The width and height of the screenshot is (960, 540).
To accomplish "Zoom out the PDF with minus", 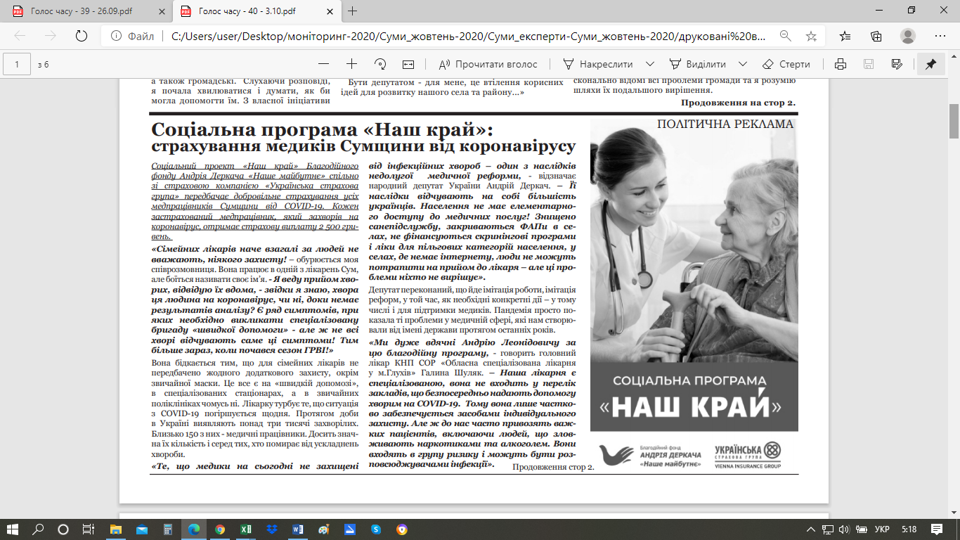I will tap(323, 64).
